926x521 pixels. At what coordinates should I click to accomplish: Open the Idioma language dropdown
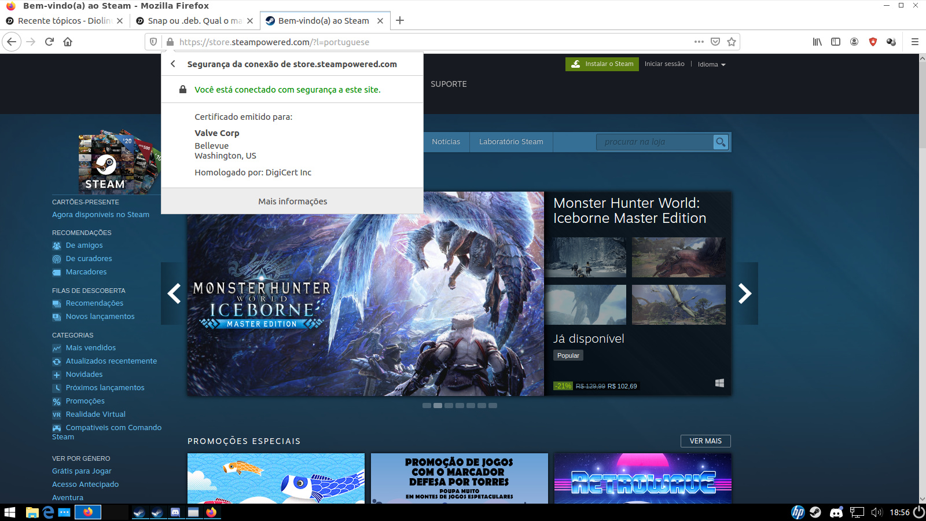coord(711,64)
